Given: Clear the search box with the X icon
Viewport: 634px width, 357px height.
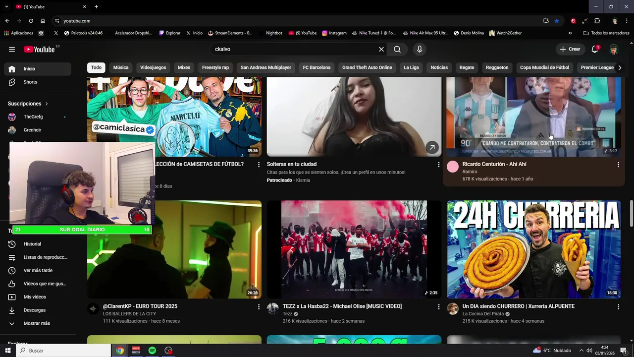Looking at the screenshot, I should pyautogui.click(x=381, y=49).
